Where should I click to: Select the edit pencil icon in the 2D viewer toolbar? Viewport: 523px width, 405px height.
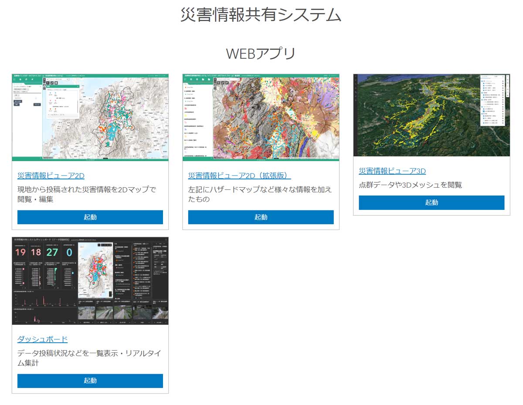(x=51, y=83)
